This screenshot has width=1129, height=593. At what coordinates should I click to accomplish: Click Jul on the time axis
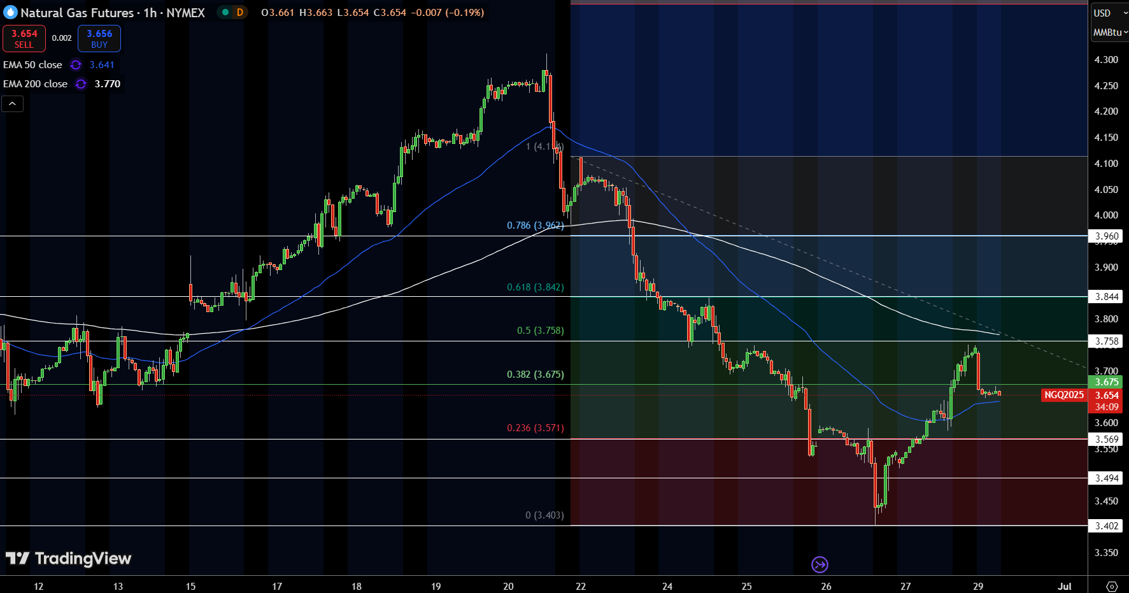pyautogui.click(x=1065, y=586)
